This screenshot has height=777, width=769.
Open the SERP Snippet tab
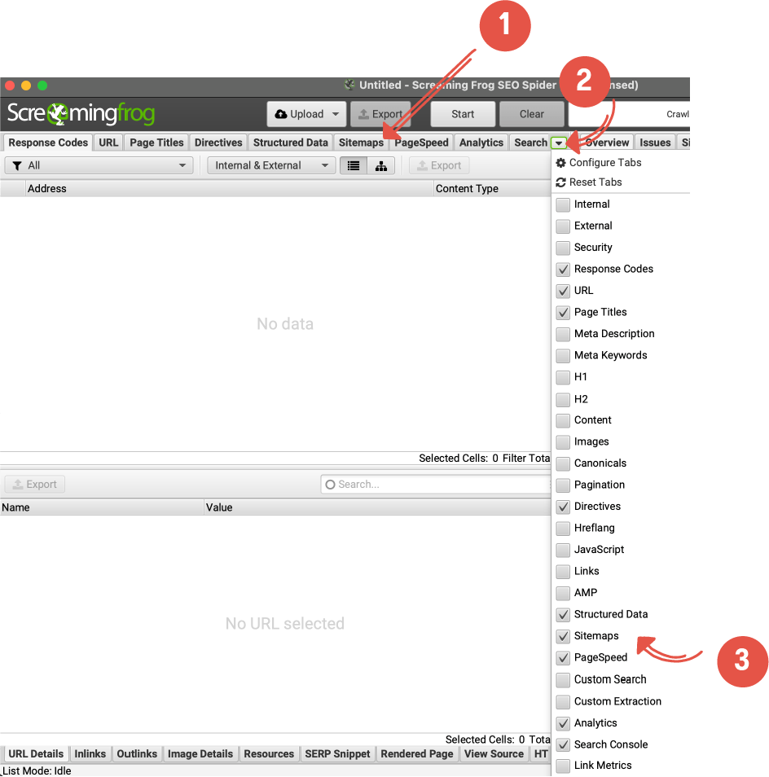[x=337, y=753]
